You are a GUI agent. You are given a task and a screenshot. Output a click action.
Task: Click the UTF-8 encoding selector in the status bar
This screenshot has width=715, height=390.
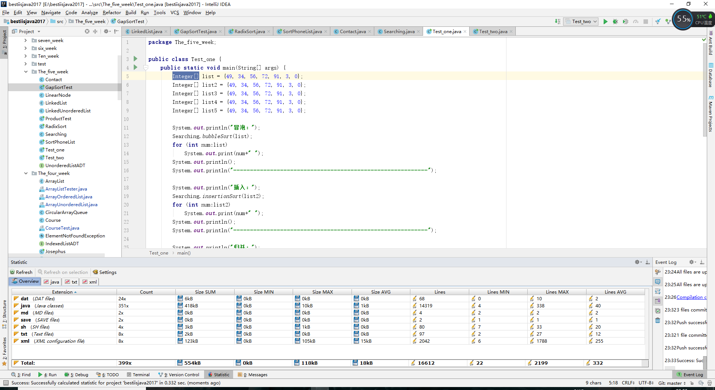coord(646,383)
